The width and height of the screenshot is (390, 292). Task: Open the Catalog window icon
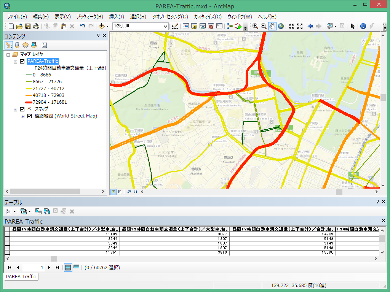(194, 26)
